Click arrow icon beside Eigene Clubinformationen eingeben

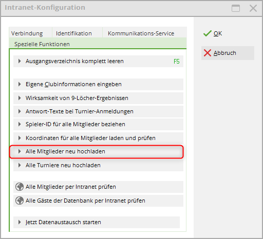point(20,84)
